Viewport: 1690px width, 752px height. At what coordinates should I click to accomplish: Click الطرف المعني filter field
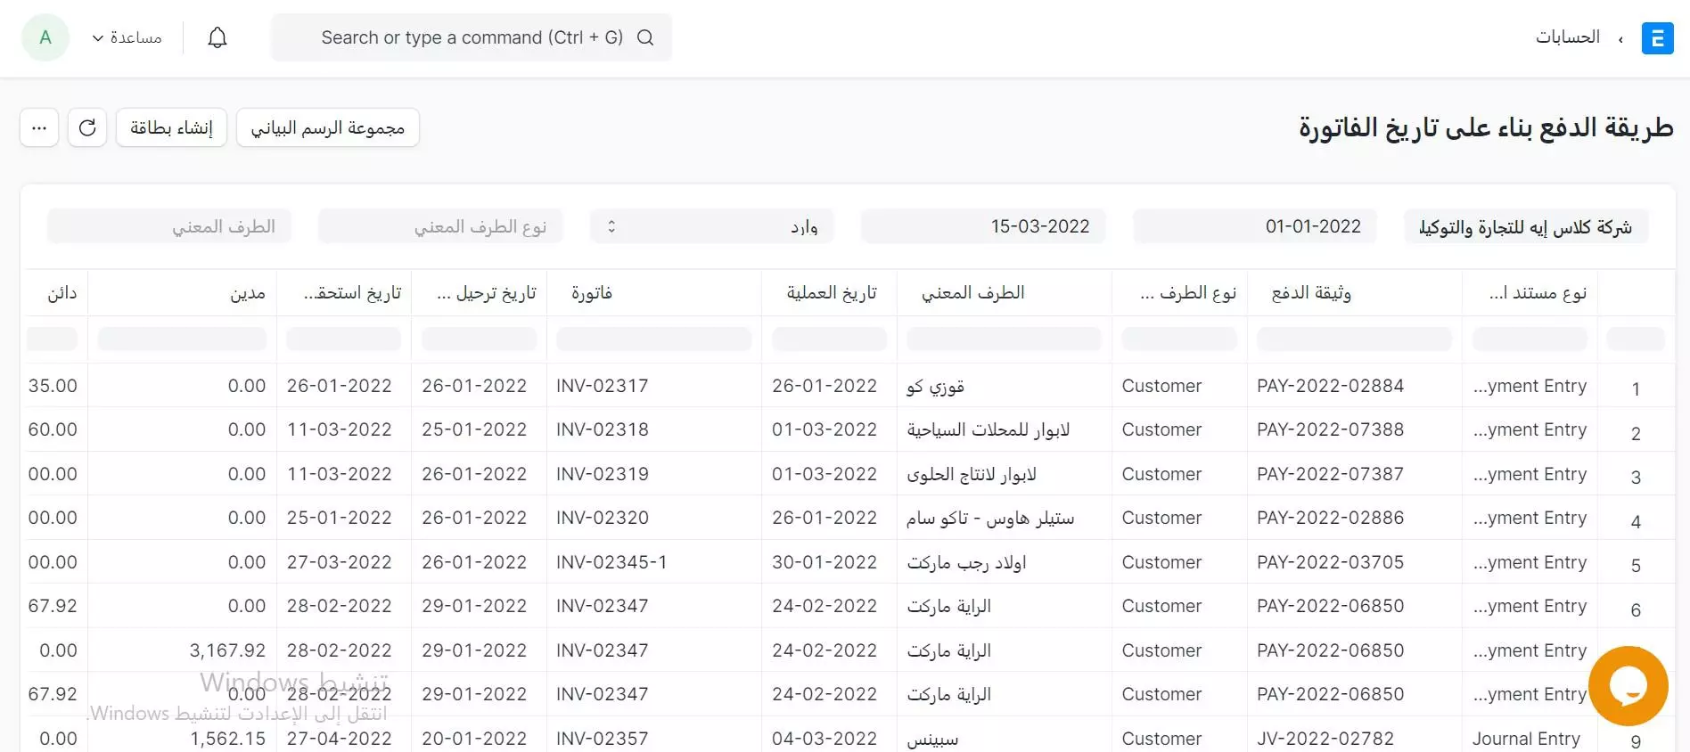click(x=169, y=226)
